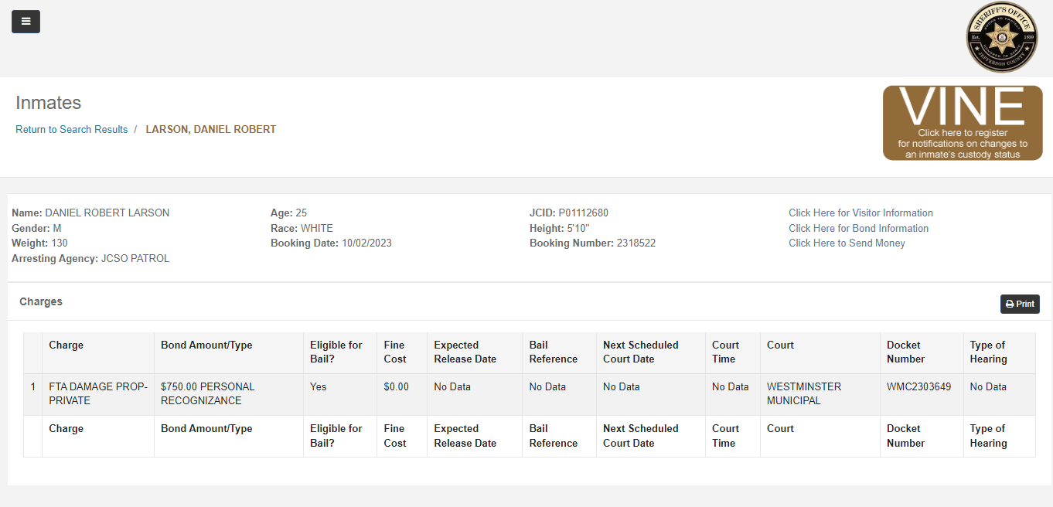Return to Search Results link
Image resolution: width=1053 pixels, height=507 pixels.
[72, 130]
